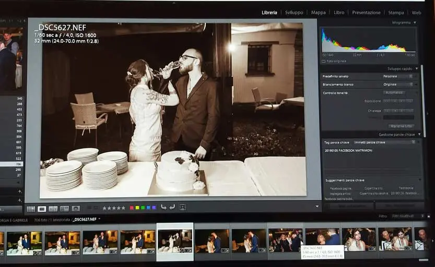Click the histogram graph
This screenshot has height=267, width=435.
[x=368, y=40]
